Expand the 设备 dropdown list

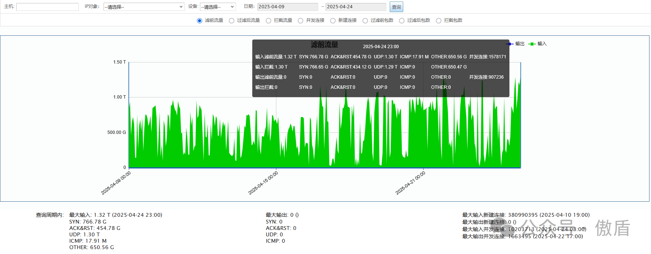[x=218, y=7]
